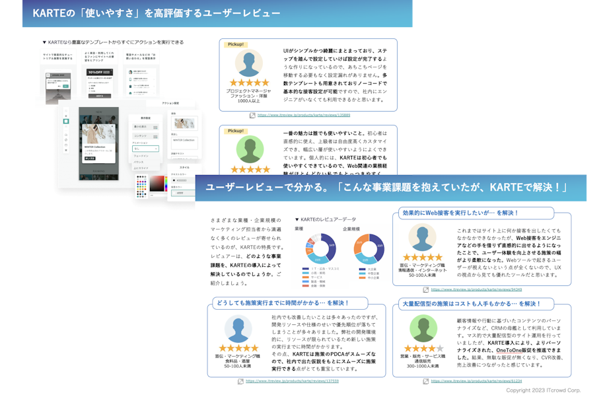Click avatar of 情報通信・インターネット reviewer

tap(422, 237)
